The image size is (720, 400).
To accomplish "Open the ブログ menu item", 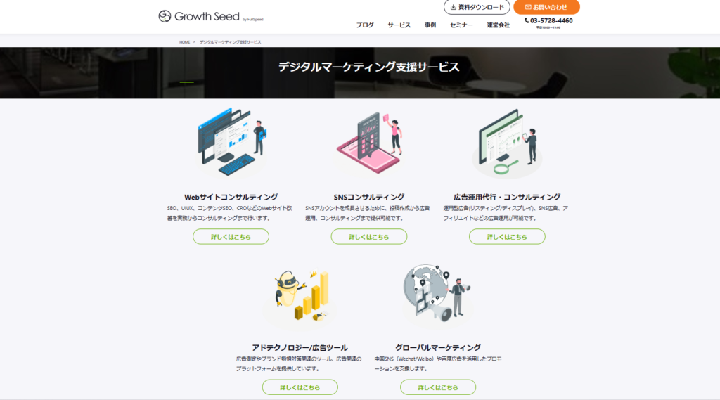I will click(x=365, y=25).
